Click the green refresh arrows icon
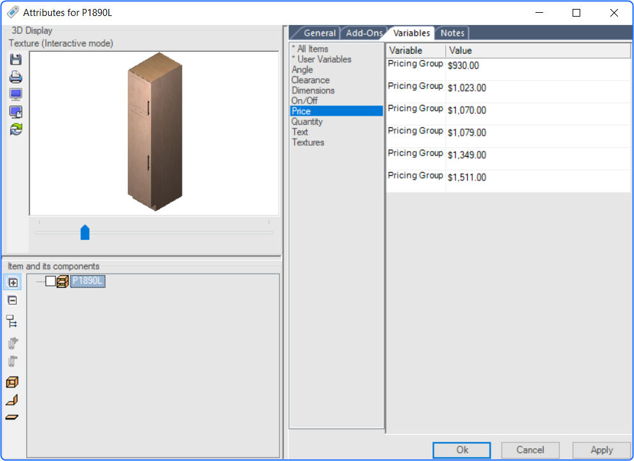The width and height of the screenshot is (634, 461). pyautogui.click(x=16, y=129)
